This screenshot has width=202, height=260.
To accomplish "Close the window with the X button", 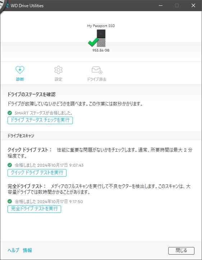I will coord(193,5).
